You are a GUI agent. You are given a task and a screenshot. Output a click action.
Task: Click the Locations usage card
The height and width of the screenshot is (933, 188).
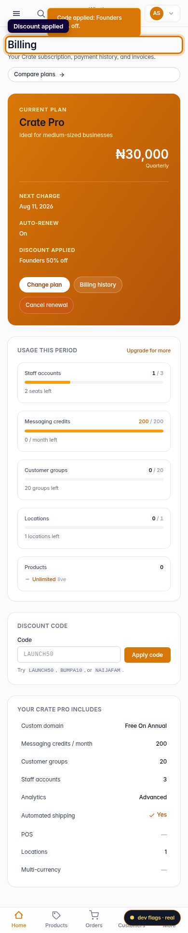[x=94, y=528]
